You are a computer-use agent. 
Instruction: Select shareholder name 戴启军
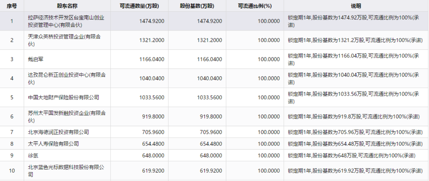pyautogui.click(x=36, y=59)
